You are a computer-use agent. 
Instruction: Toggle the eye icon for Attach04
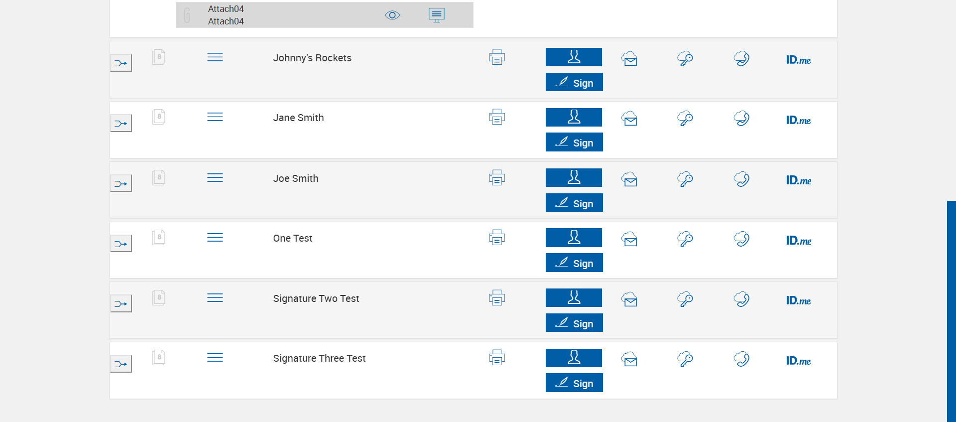click(x=392, y=15)
